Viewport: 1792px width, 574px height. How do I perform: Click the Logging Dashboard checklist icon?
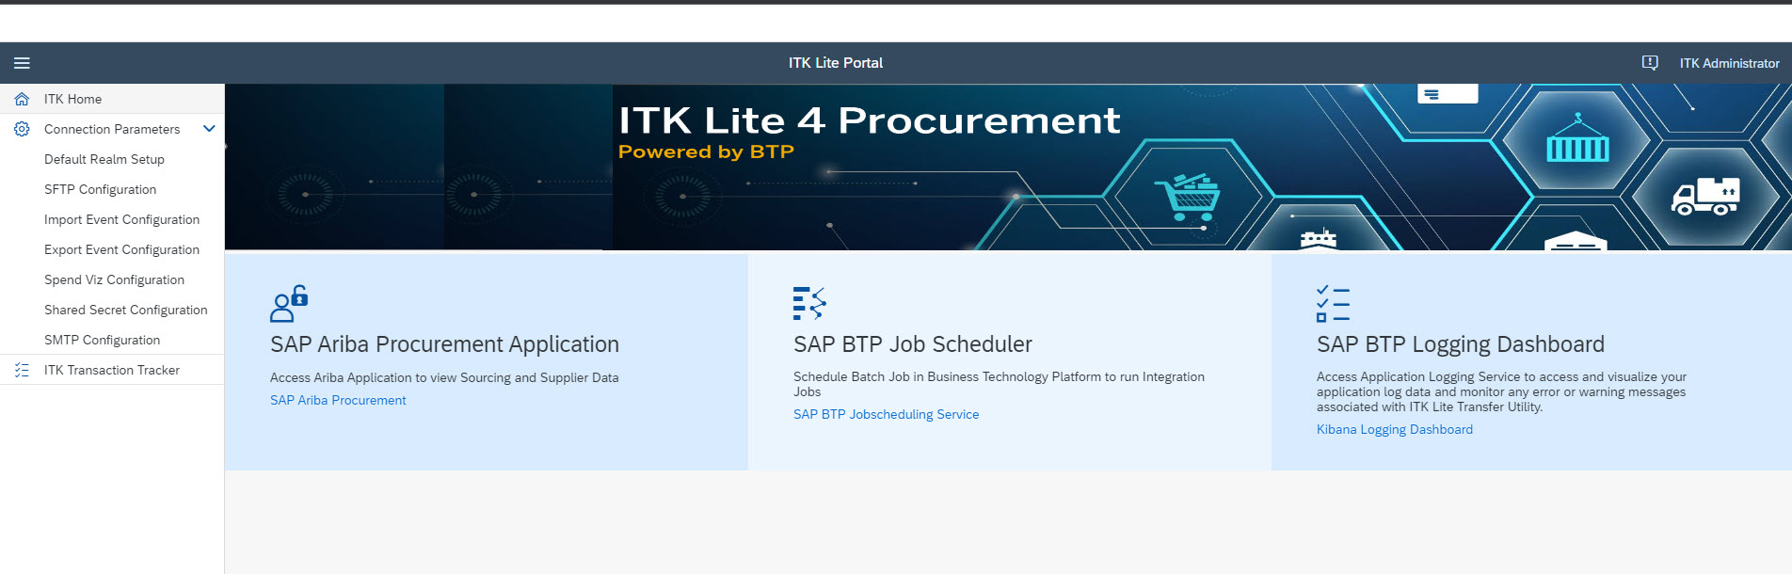pos(1331,303)
